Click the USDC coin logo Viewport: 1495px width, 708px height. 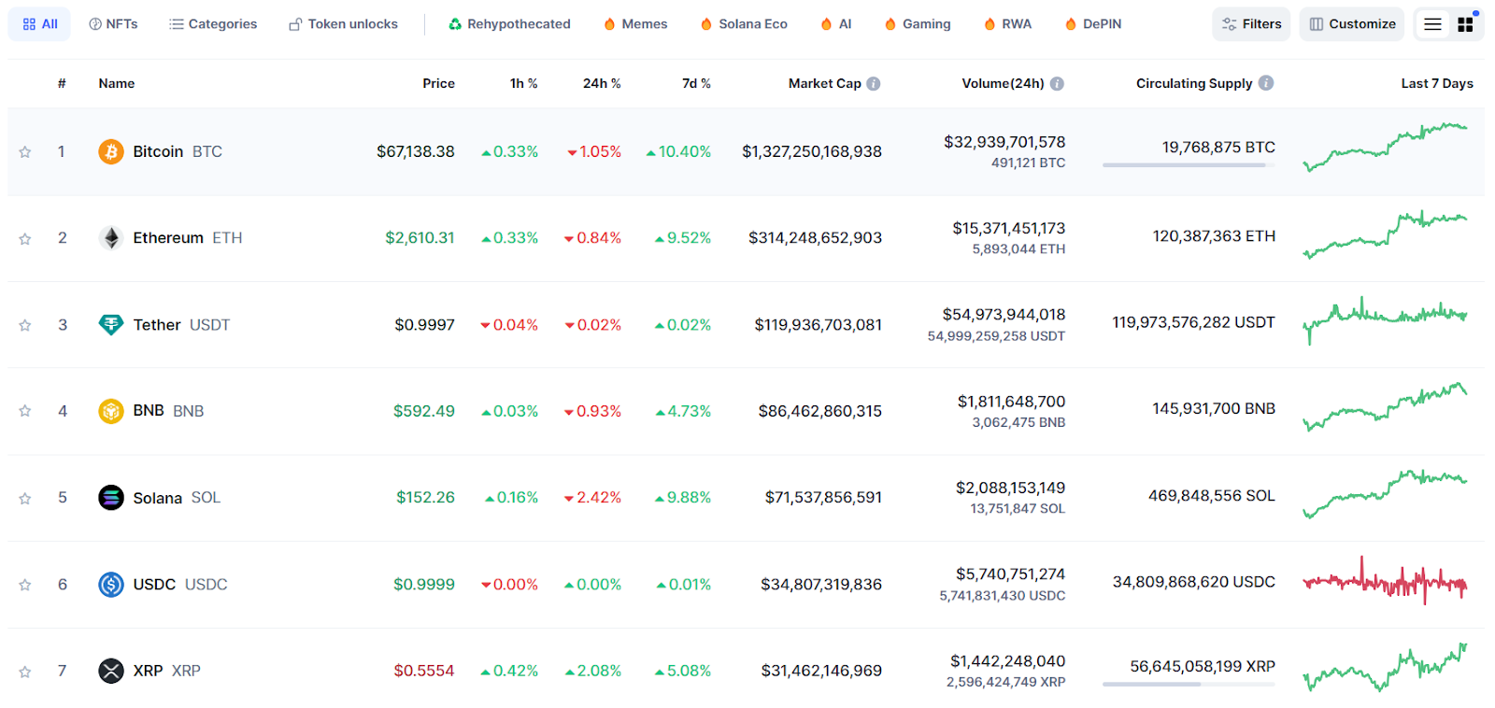coord(111,585)
